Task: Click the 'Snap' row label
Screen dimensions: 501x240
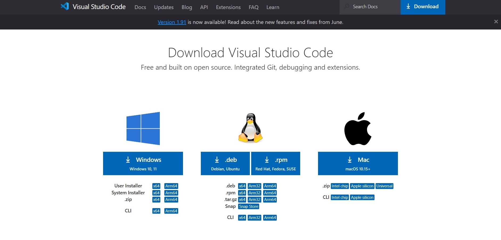Action: [x=230, y=206]
